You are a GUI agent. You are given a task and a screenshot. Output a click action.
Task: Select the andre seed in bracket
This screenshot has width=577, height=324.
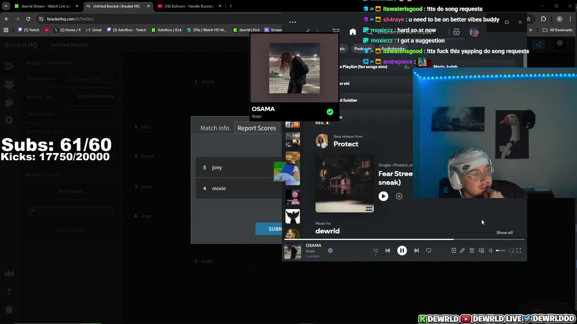[207, 82]
